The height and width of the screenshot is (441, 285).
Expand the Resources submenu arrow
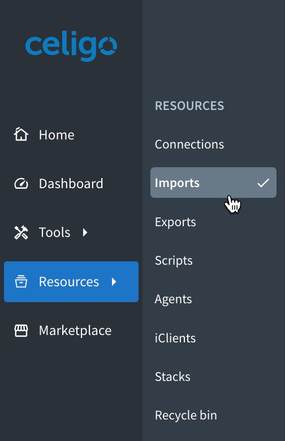(x=114, y=282)
